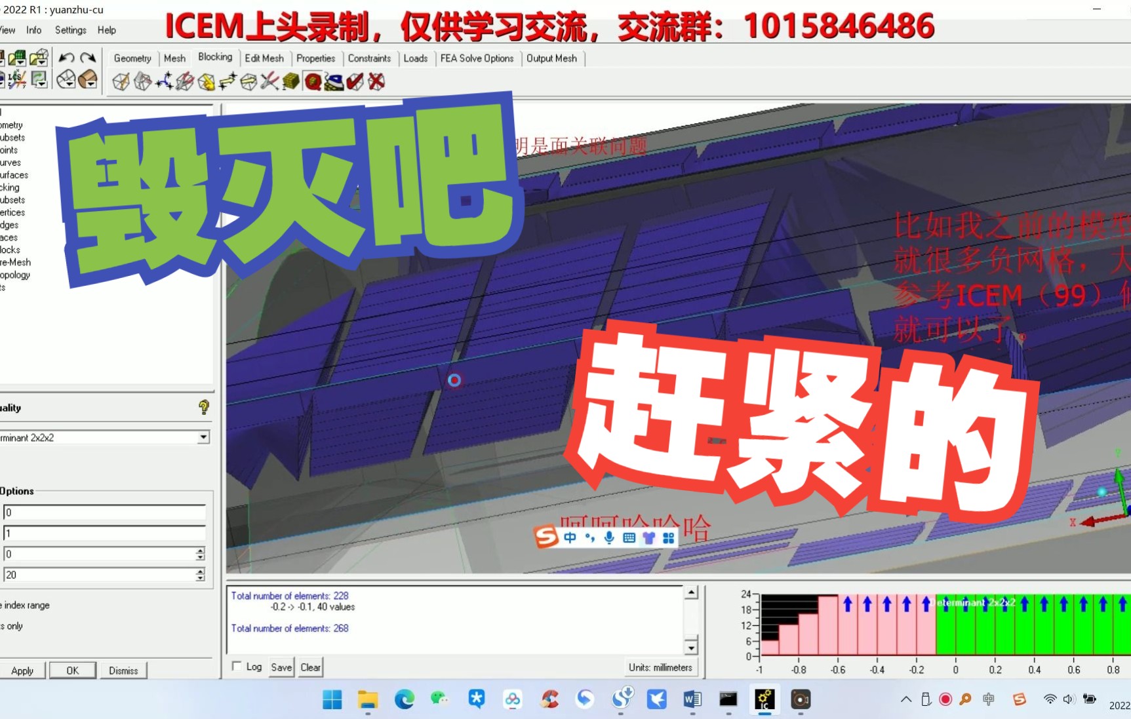The image size is (1131, 719).
Task: Open the Determinant 2x2x2 criterion dropdown
Action: [x=203, y=437]
